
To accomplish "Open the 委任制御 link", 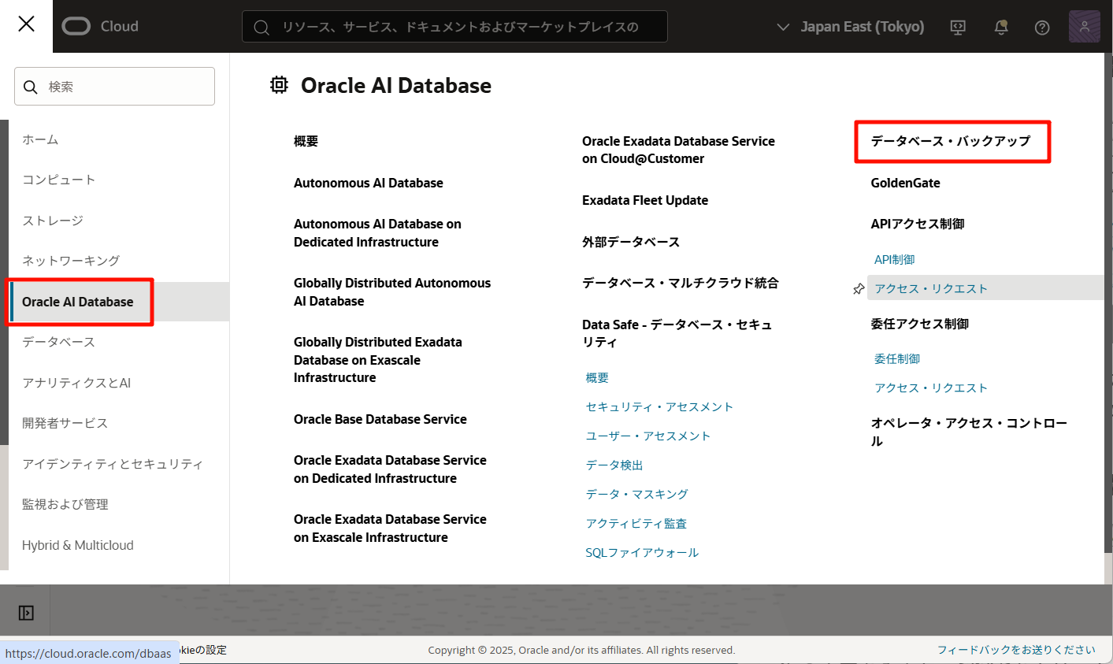I will (x=897, y=359).
